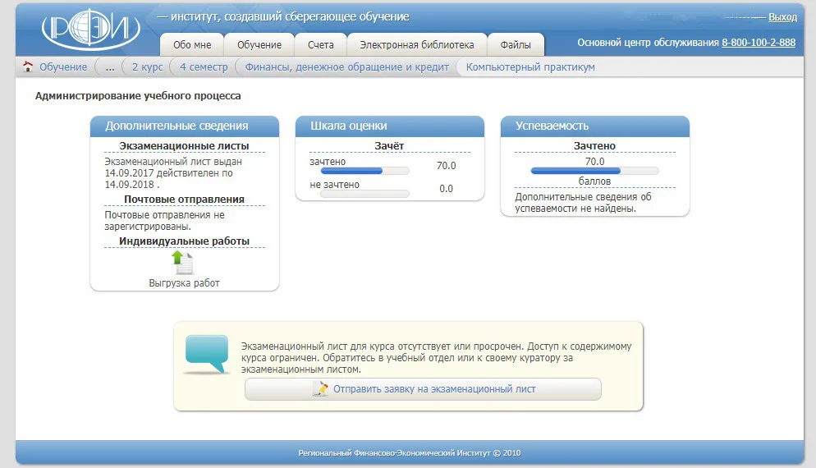Click Дополнительные сведения об успеваемости не найдены text
Image resolution: width=816 pixels, height=468 pixels.
(x=583, y=203)
